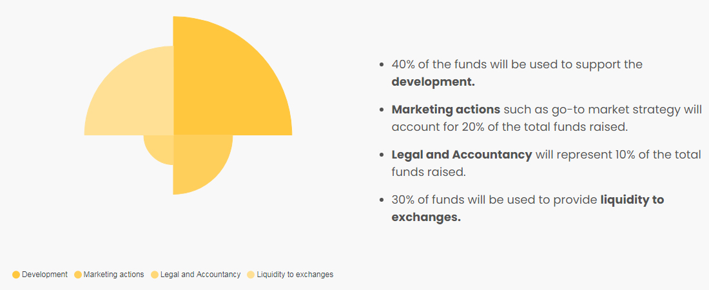Click the Marketing actions legend color dot
Image resolution: width=709 pixels, height=290 pixels.
[78, 275]
